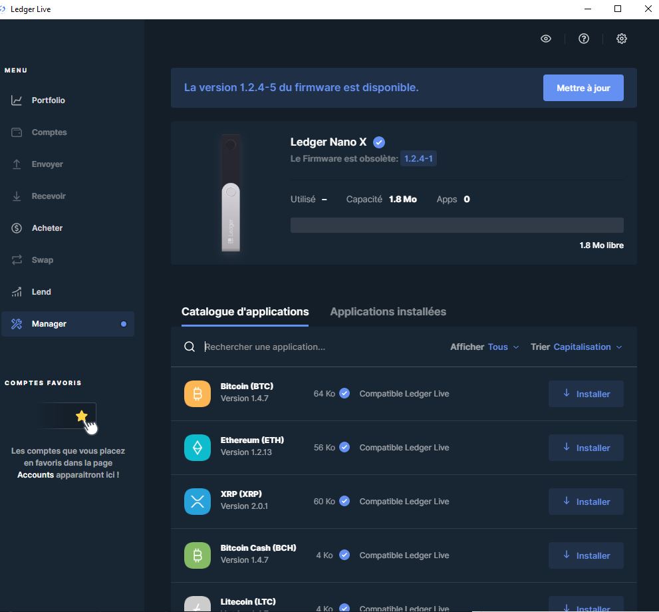Click the Litecoin (LTC) app name
Image resolution: width=659 pixels, height=612 pixels.
248,601
